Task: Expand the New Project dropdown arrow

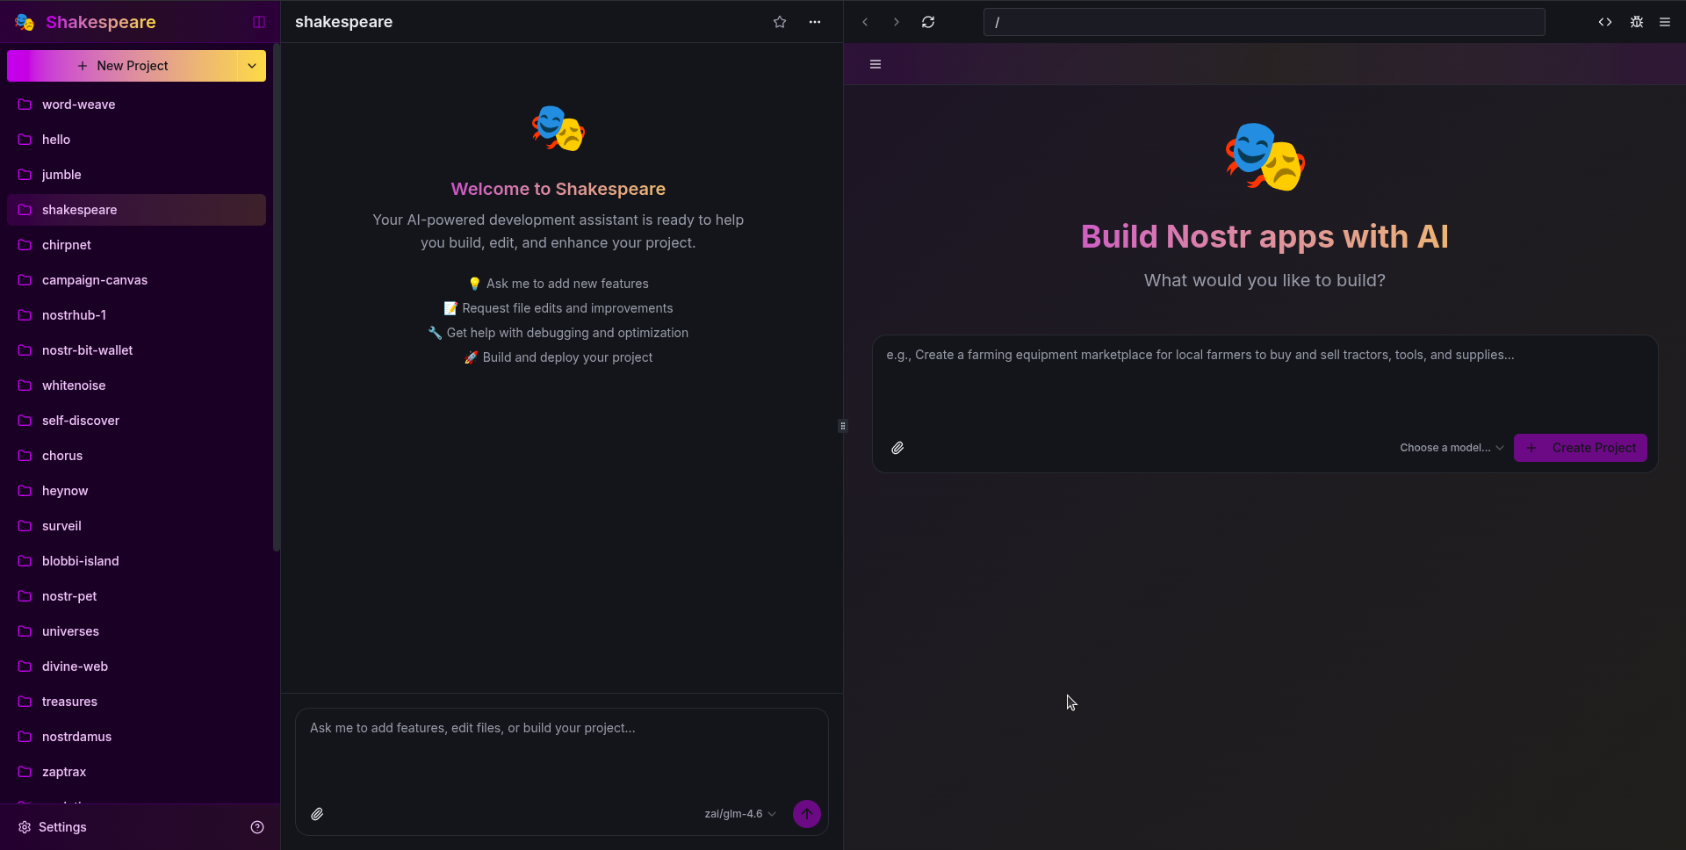Action: [252, 66]
